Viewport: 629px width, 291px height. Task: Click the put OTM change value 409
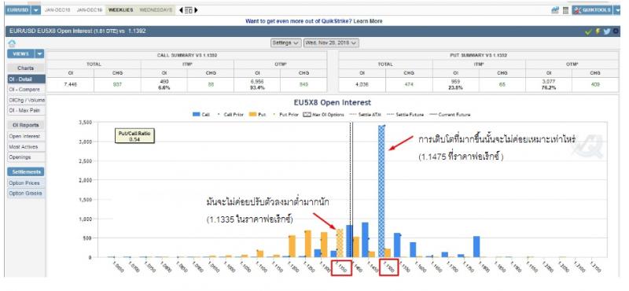point(595,85)
